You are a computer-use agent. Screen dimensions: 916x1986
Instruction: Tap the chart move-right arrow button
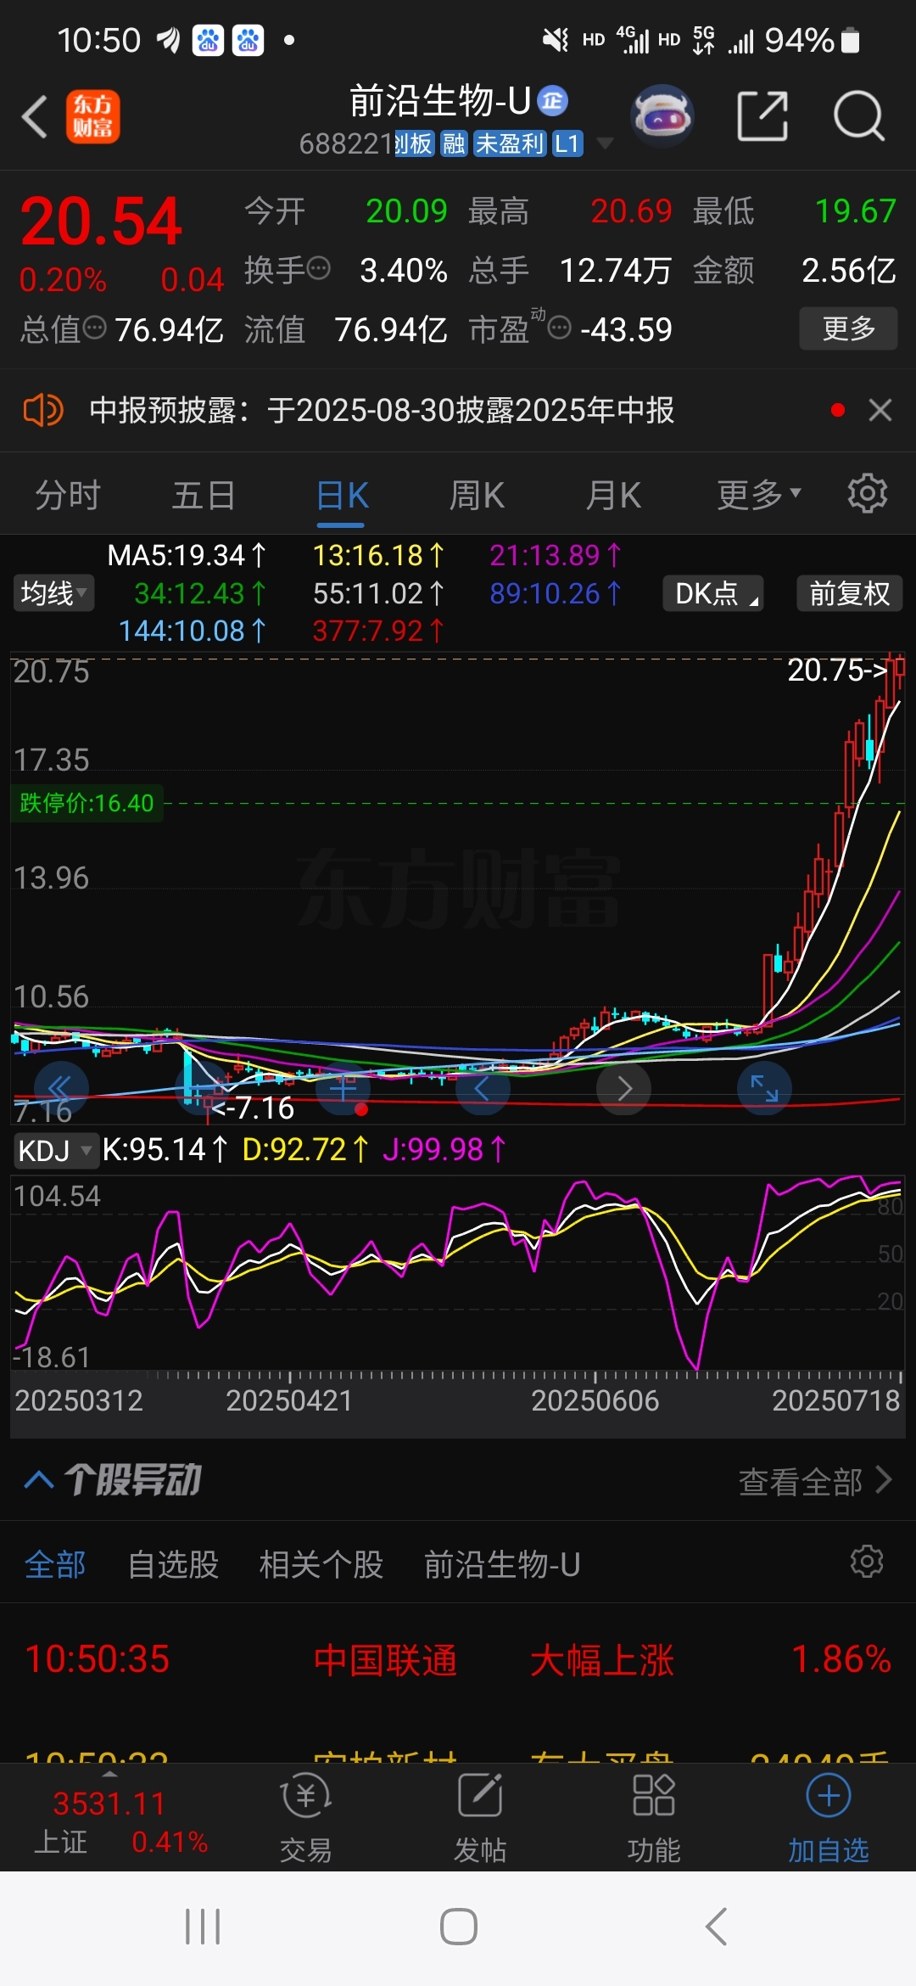click(x=623, y=1088)
